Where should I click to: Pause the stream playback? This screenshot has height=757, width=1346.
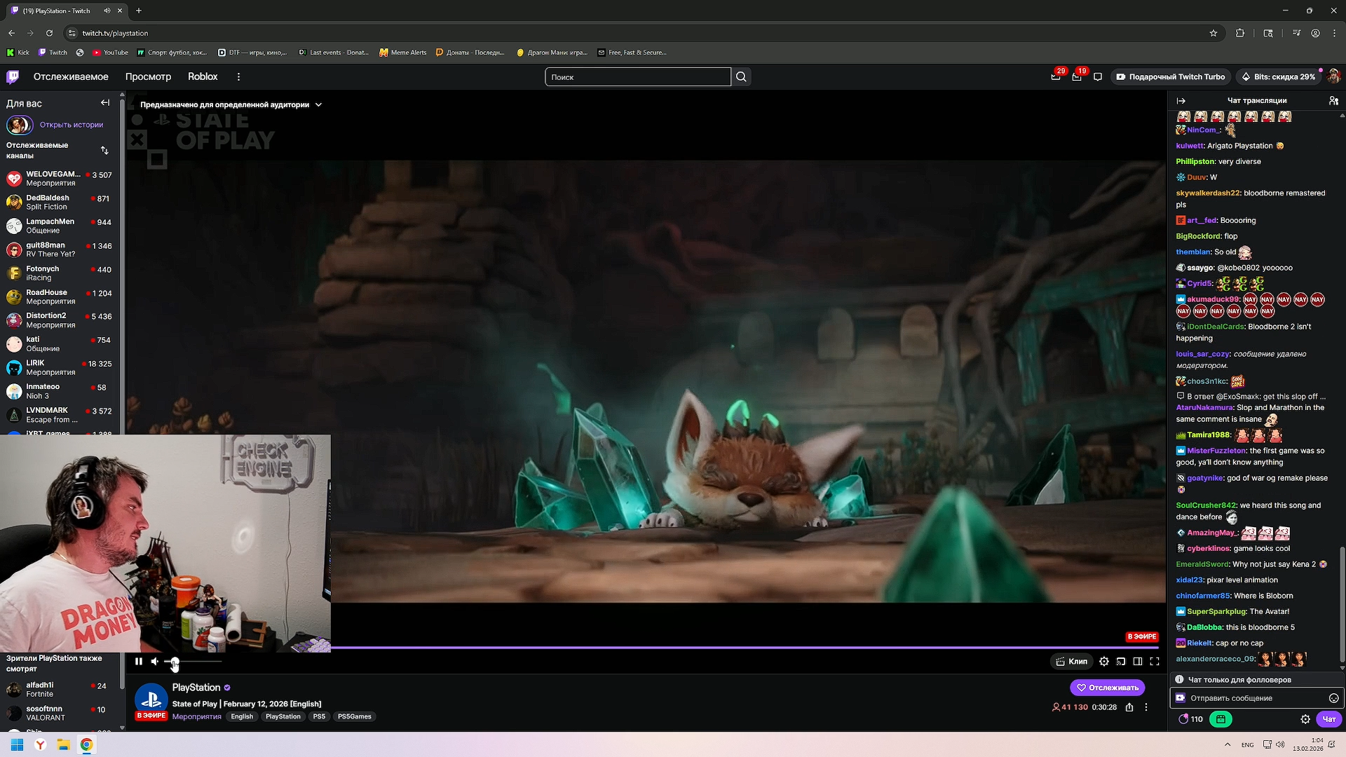point(139,662)
